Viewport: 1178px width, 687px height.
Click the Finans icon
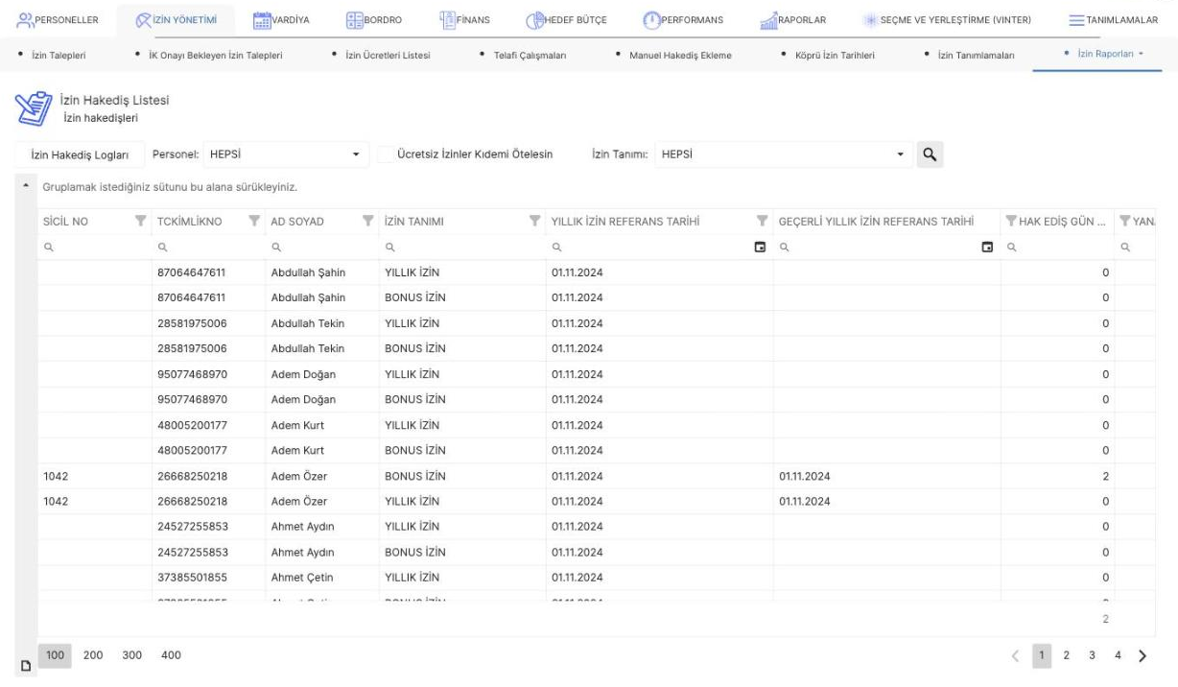pos(448,20)
